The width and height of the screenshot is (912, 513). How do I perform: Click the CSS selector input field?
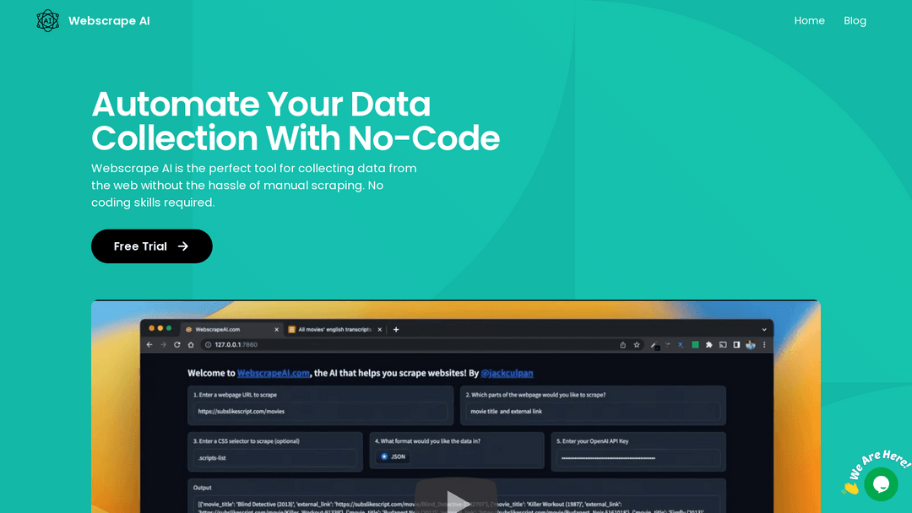(x=275, y=457)
